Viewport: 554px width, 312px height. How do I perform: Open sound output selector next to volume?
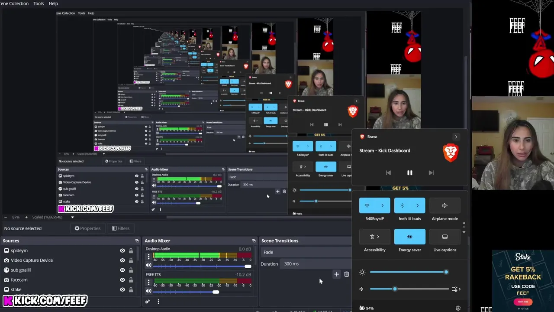tap(456, 289)
